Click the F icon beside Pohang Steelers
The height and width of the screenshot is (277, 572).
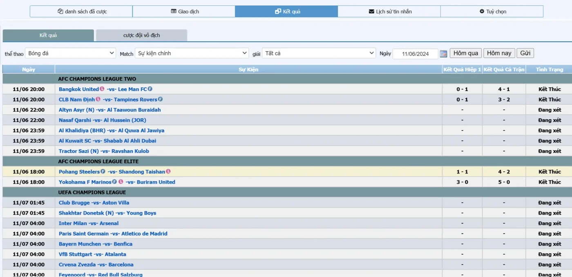[103, 172]
